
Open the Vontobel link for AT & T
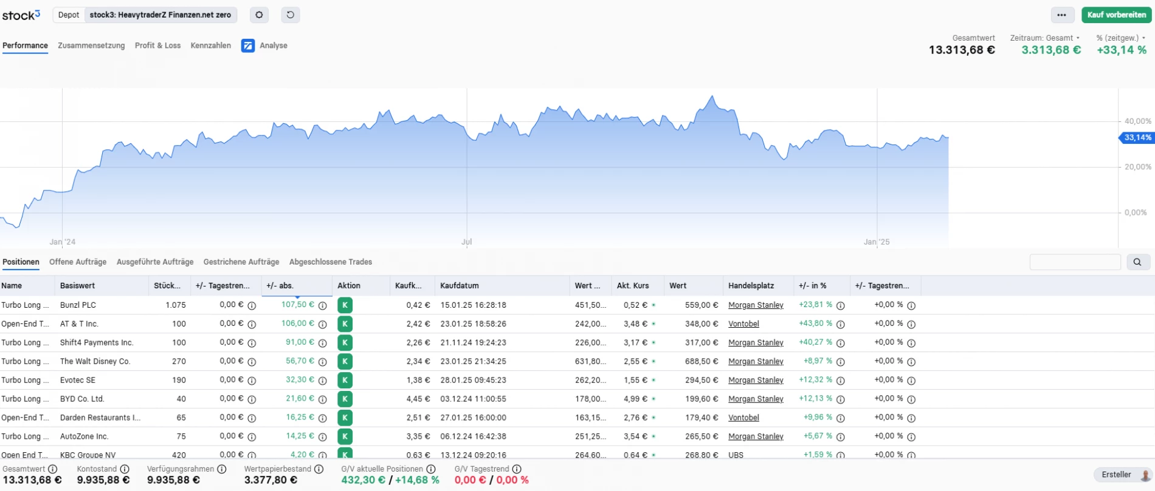[743, 324]
